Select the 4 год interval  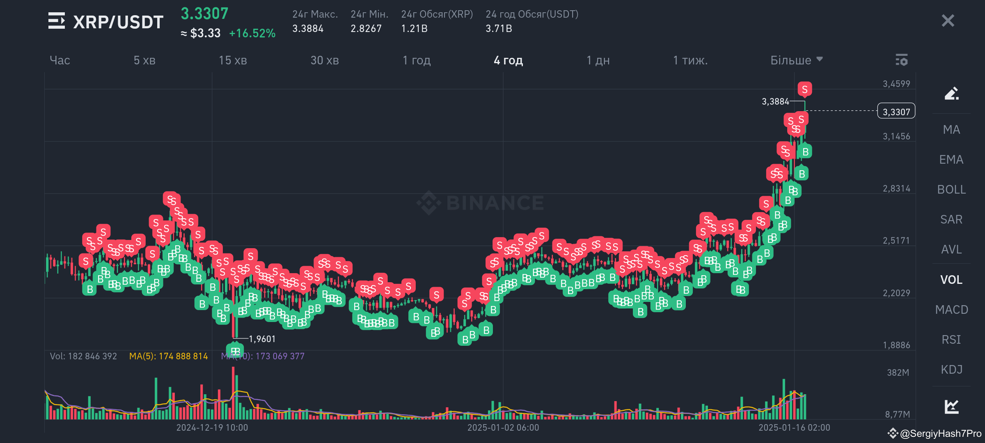[508, 60]
